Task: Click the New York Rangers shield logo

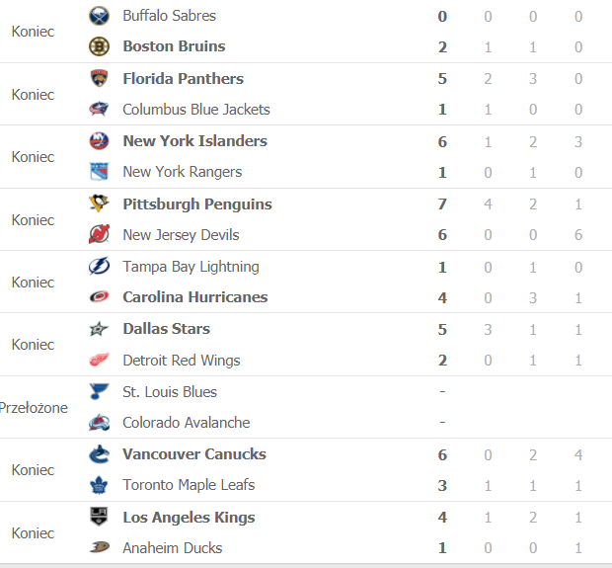Action: pos(99,172)
